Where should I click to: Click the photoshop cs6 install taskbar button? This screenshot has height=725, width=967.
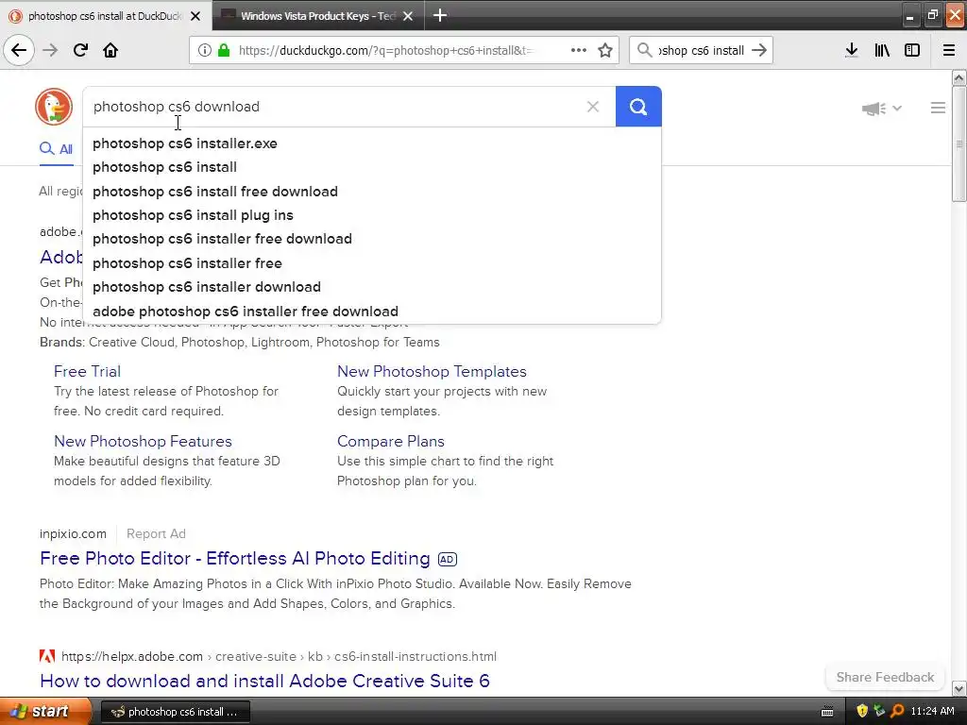[x=175, y=712]
